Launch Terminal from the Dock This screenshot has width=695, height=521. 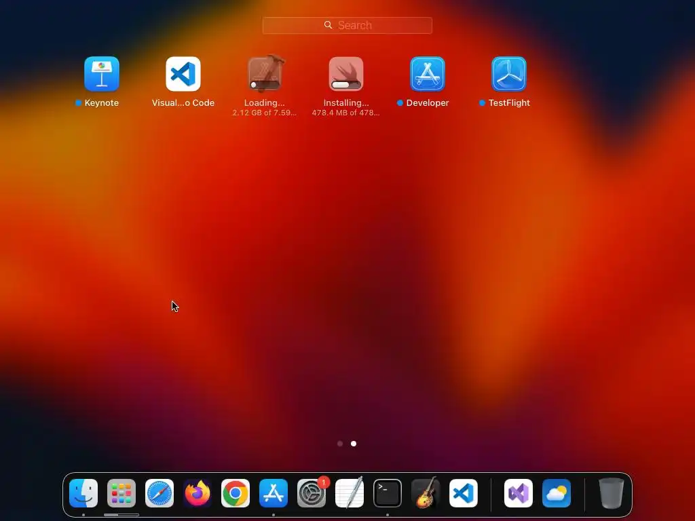pos(388,493)
